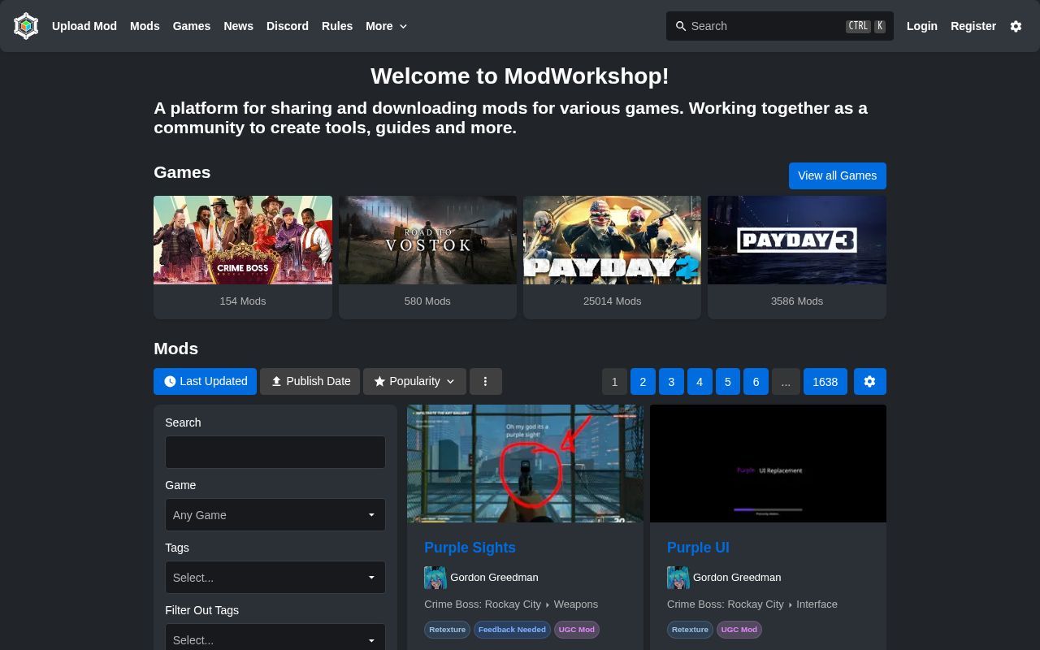Click Gordon Greedman avatar under Purple Sights
1040x650 pixels.
click(435, 578)
